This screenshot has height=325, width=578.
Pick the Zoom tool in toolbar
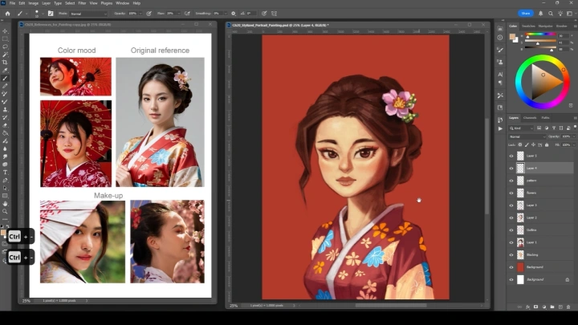coord(5,211)
